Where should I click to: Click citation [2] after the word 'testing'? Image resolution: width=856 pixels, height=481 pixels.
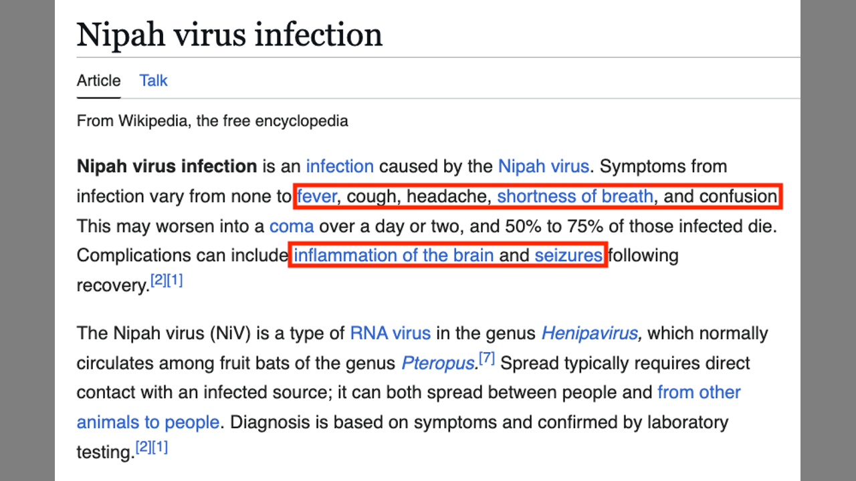[143, 448]
